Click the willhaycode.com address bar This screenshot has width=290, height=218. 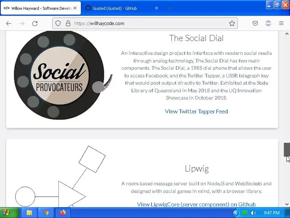pyautogui.click(x=144, y=23)
